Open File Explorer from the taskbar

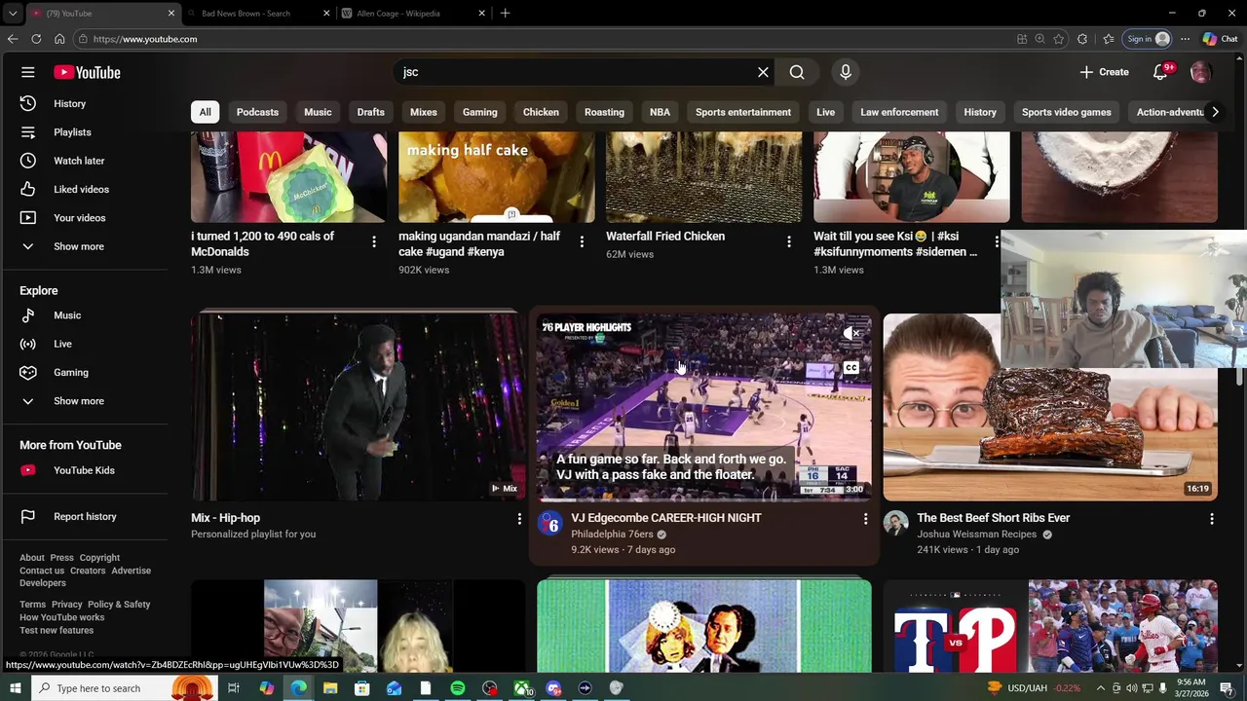pyautogui.click(x=330, y=688)
